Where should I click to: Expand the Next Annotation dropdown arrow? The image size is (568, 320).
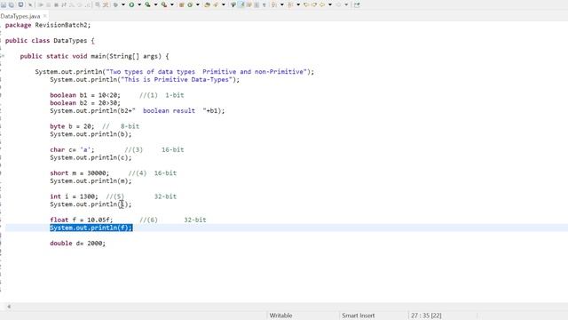tap(282, 4)
